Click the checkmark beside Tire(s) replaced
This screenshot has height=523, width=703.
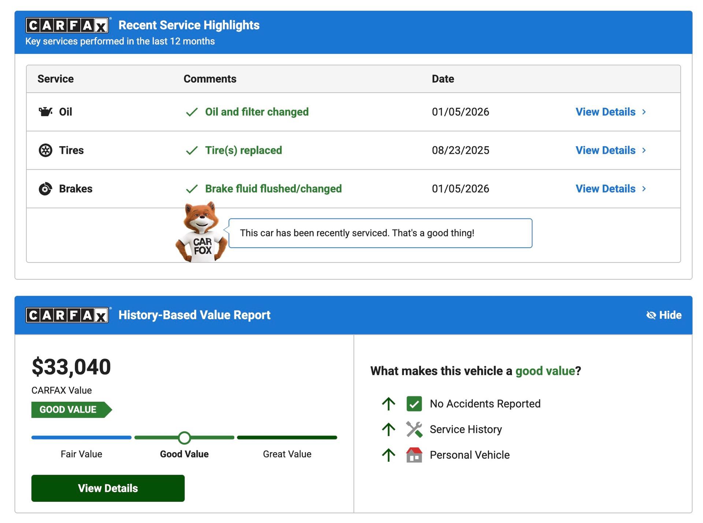point(192,150)
